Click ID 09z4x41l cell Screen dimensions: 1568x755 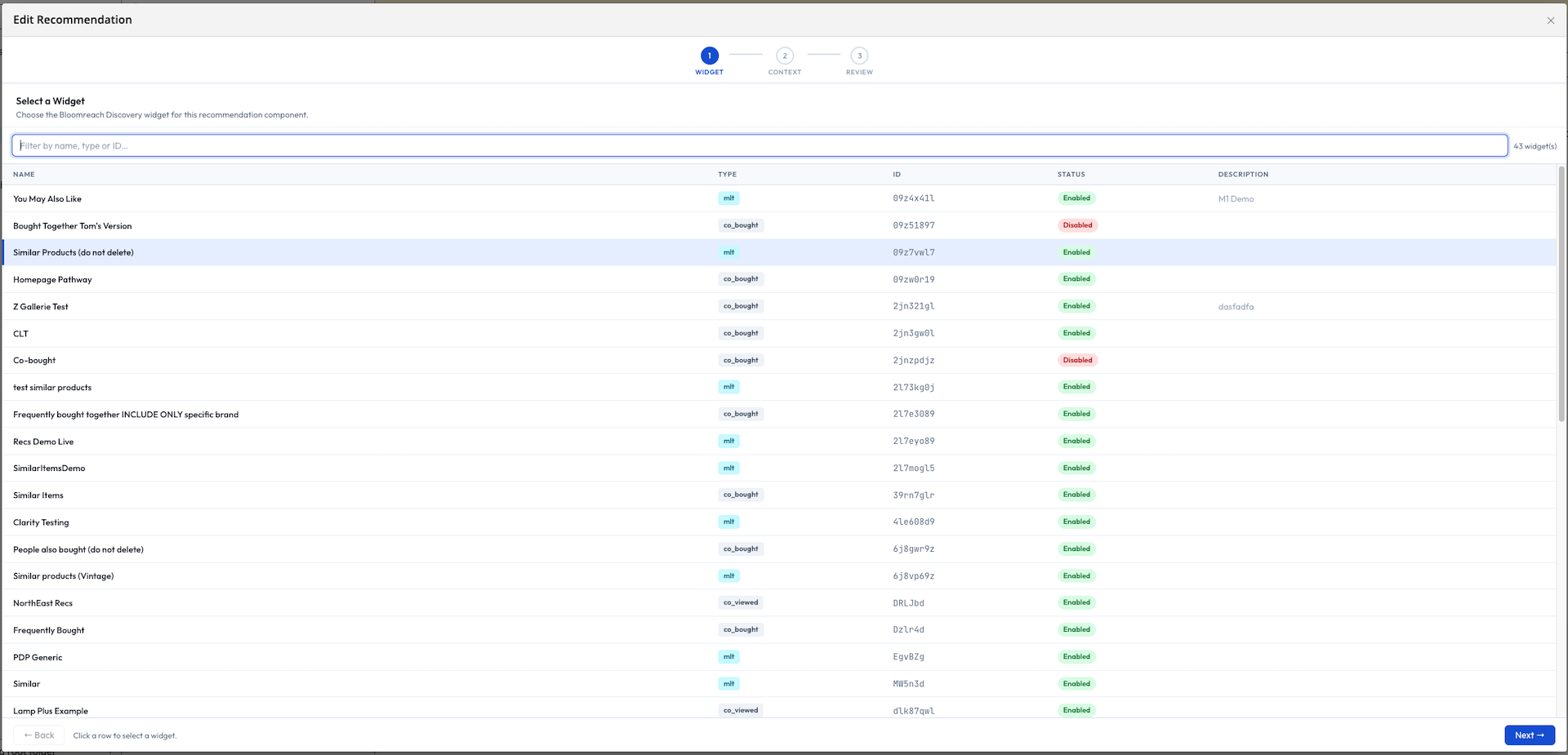click(x=914, y=198)
